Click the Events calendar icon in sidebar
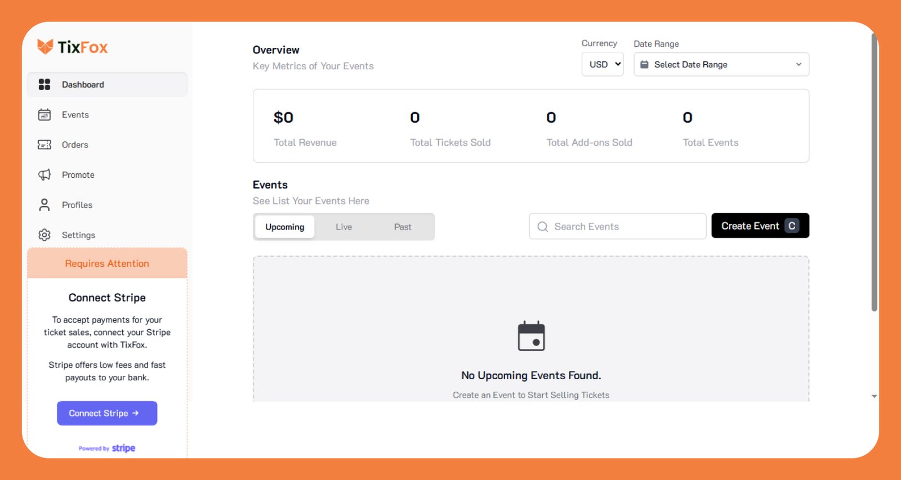901x480 pixels. click(x=44, y=115)
